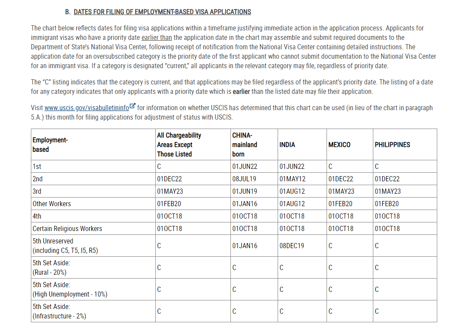Viewport: 469px width, 330px height.
Task: Select China 3rd preference date 01JUN19
Action: [x=245, y=192]
